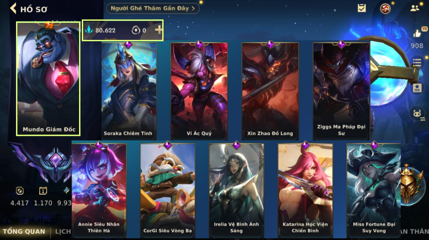Select Irelia Vệ Binh Ánh Sáng card
The width and height of the screenshot is (429, 240).
(x=236, y=191)
